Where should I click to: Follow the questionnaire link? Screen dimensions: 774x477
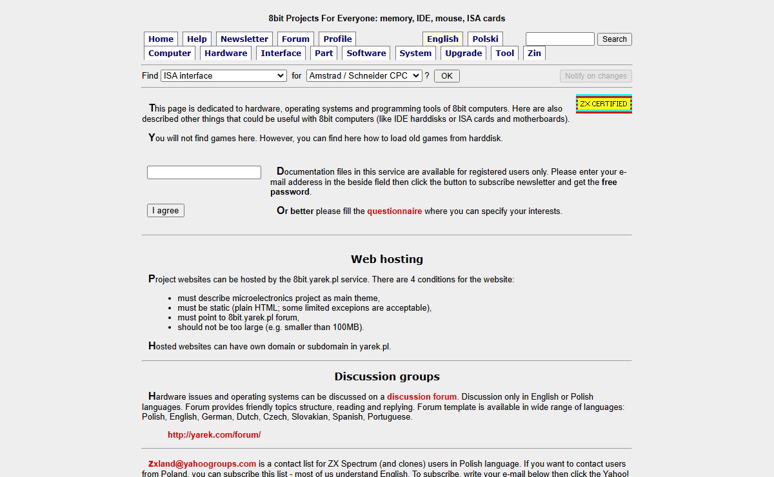[394, 211]
